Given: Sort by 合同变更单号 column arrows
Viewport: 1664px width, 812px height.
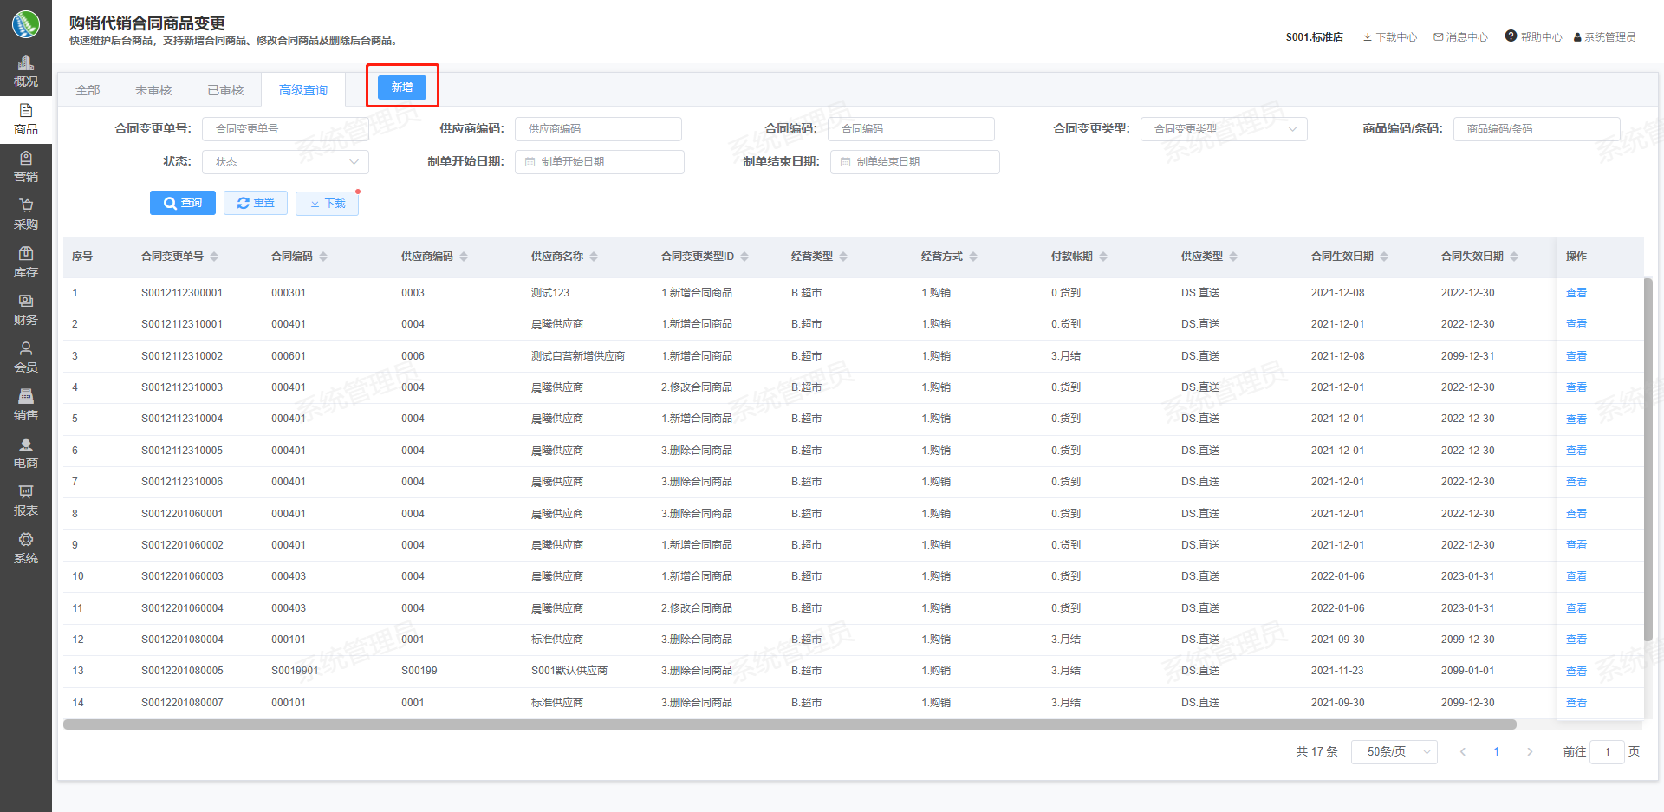Looking at the screenshot, I should (214, 257).
